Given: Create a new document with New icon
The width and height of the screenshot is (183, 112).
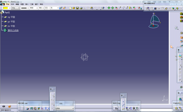Looking at the screenshot, I should point(70,8).
